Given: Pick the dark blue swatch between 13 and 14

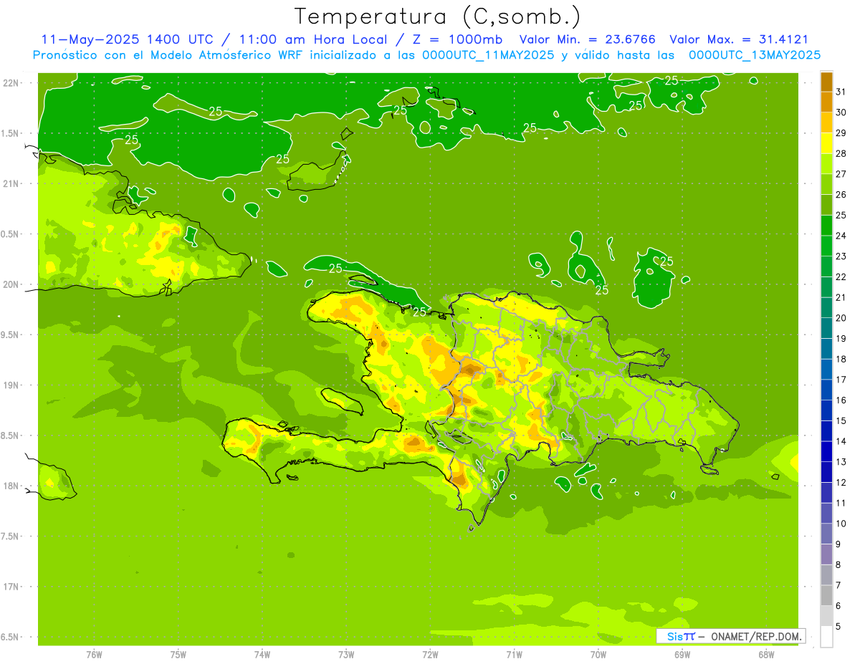Looking at the screenshot, I should click(826, 452).
